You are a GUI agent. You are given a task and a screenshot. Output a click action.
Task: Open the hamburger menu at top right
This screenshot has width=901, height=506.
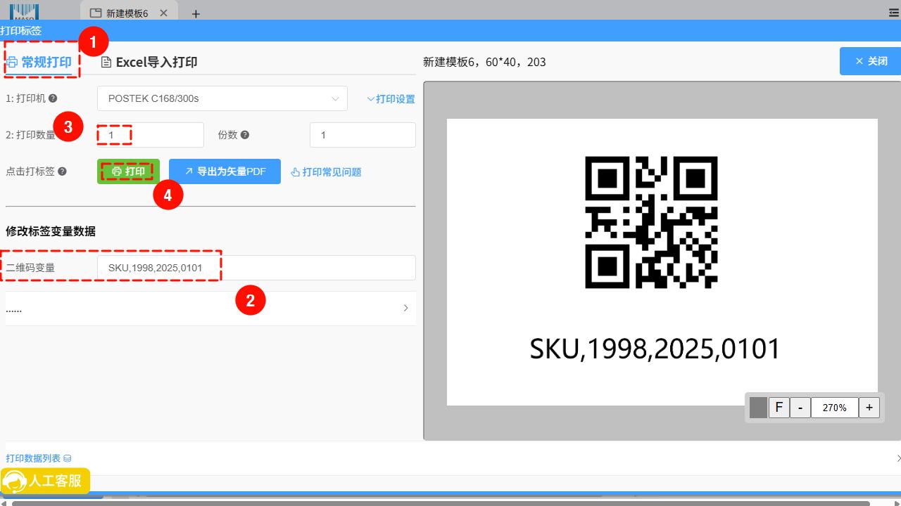894,13
